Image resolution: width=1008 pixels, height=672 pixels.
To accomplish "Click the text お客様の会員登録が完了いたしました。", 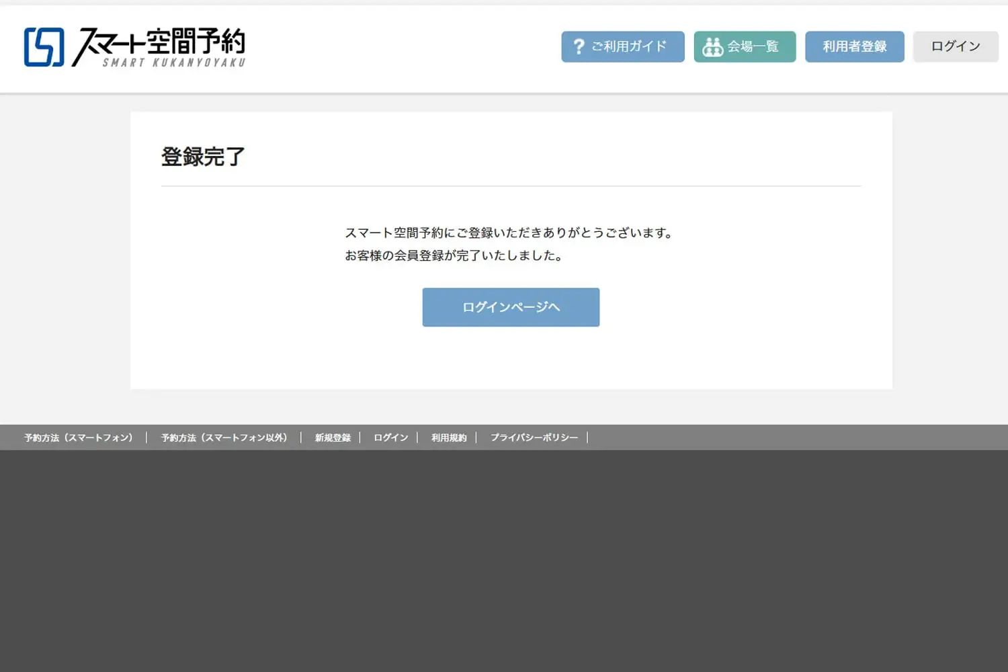I will tap(454, 255).
